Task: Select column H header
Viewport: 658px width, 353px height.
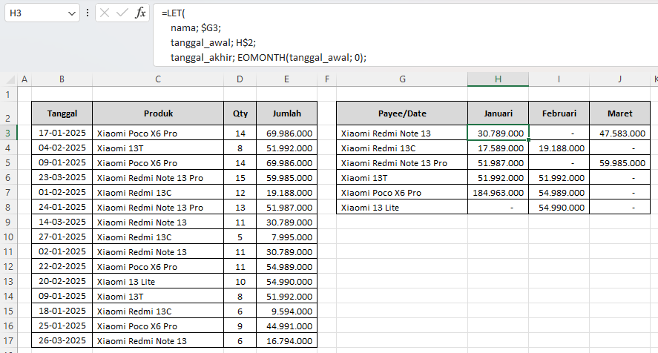Action: coord(498,79)
